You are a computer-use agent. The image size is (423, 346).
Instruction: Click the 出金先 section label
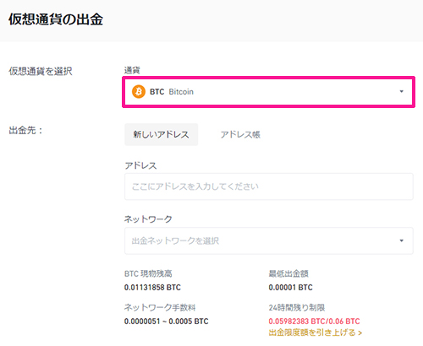coord(25,130)
